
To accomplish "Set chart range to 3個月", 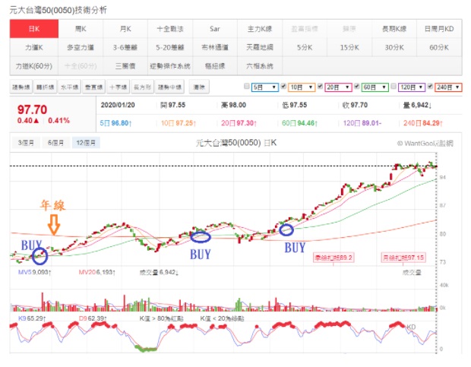I will click(26, 143).
